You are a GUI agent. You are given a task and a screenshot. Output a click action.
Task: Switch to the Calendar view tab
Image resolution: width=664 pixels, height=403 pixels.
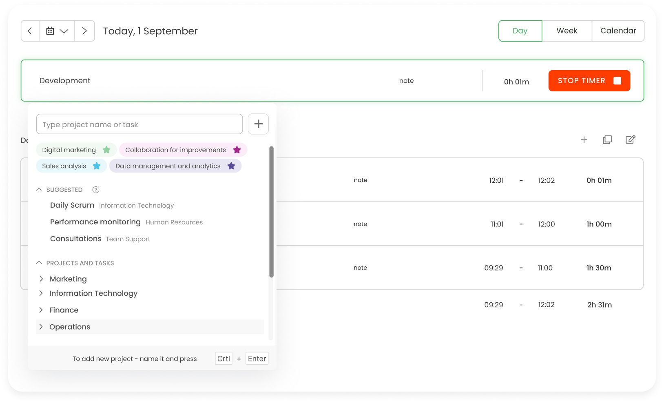[x=618, y=31]
